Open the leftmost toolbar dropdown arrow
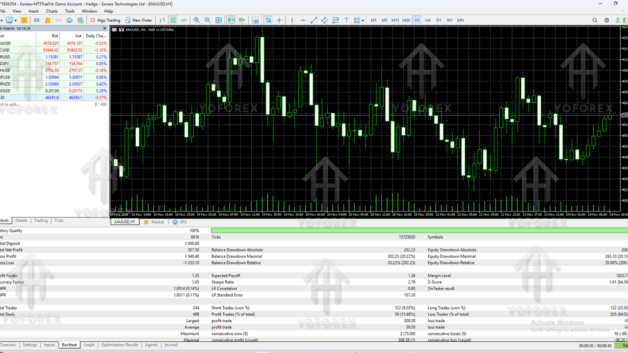The width and height of the screenshot is (628, 353). [x=1, y=20]
